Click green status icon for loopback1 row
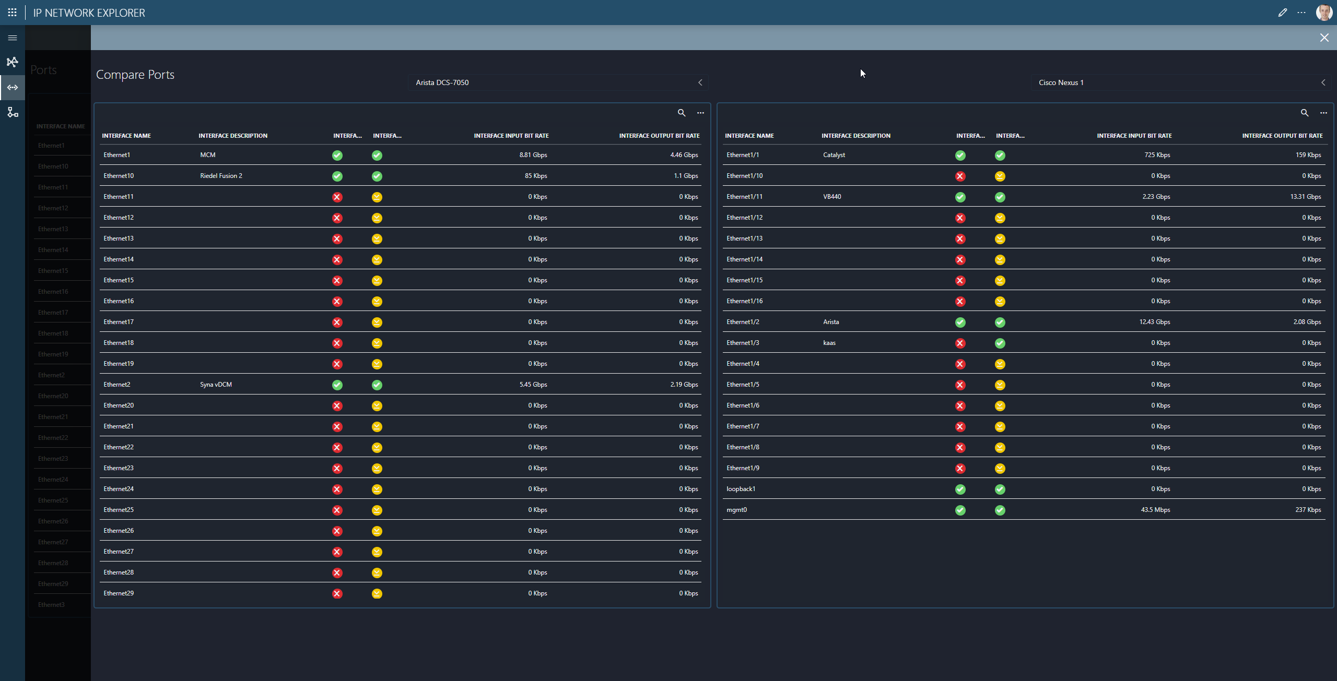This screenshot has width=1337, height=681. (960, 489)
